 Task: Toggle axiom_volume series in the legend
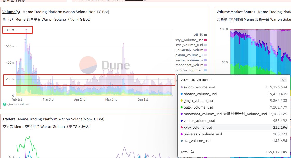point(191,55)
